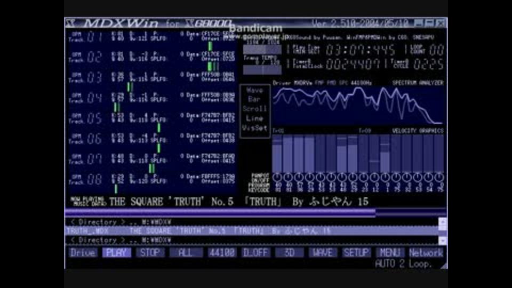The image size is (512, 288).
Task: Click the channel 13 panpot knob
Action: [406, 177]
